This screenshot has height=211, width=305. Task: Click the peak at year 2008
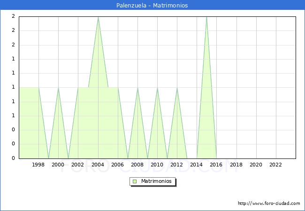(x=137, y=88)
